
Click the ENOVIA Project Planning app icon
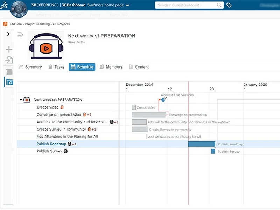[5, 24]
